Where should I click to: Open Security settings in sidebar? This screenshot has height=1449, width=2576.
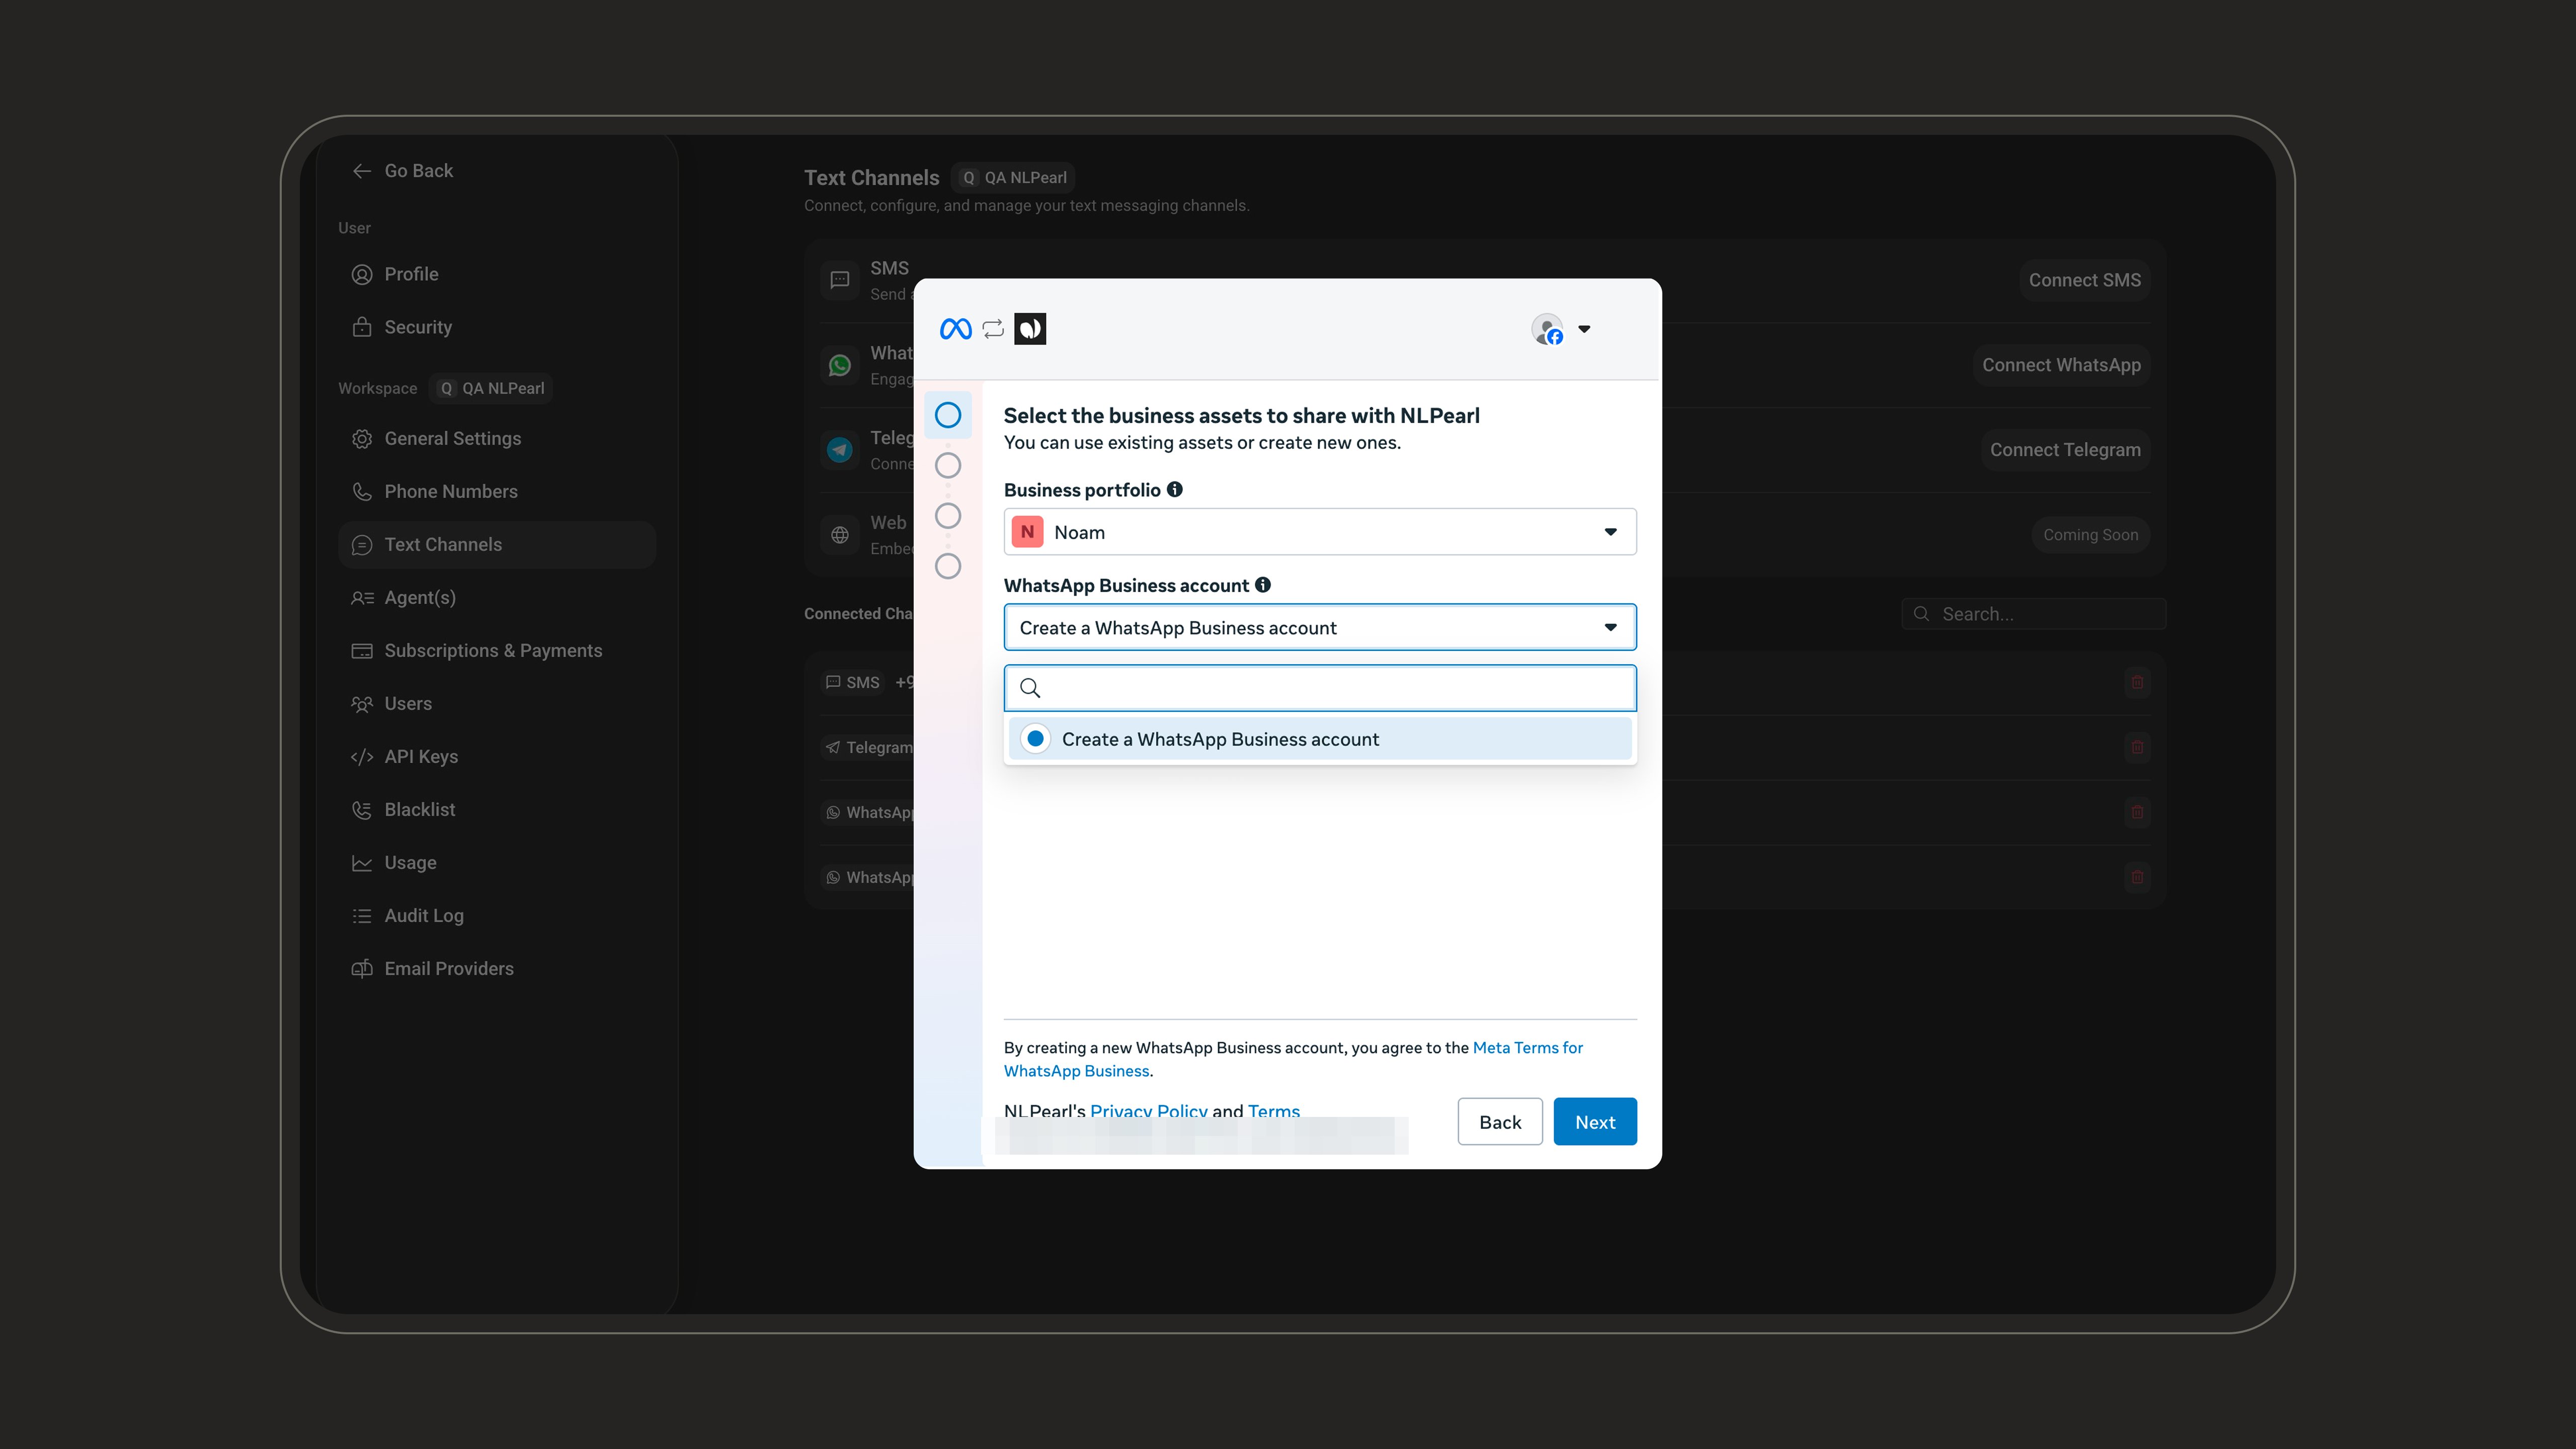pyautogui.click(x=497, y=327)
